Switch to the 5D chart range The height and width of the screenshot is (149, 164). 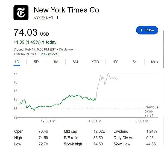(36, 62)
